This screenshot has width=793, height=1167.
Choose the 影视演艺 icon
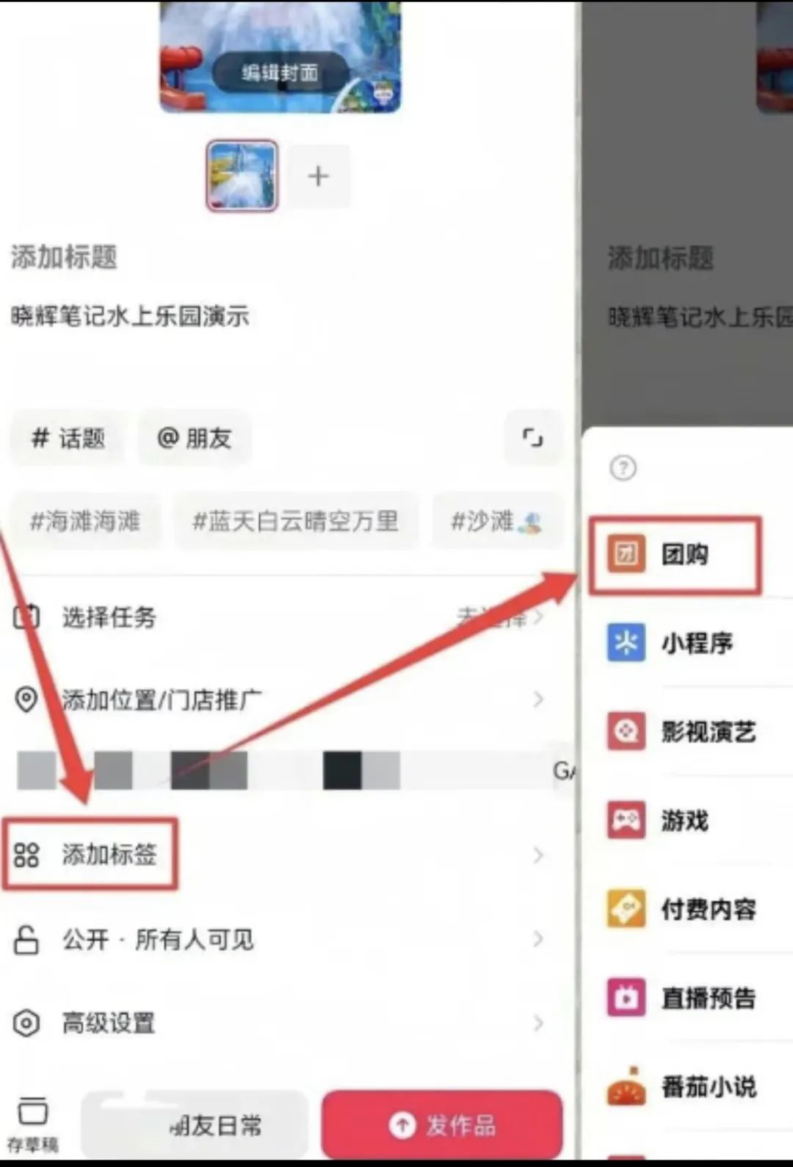(x=626, y=731)
